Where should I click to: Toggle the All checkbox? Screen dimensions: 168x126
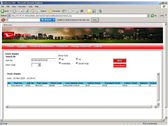point(60,59)
